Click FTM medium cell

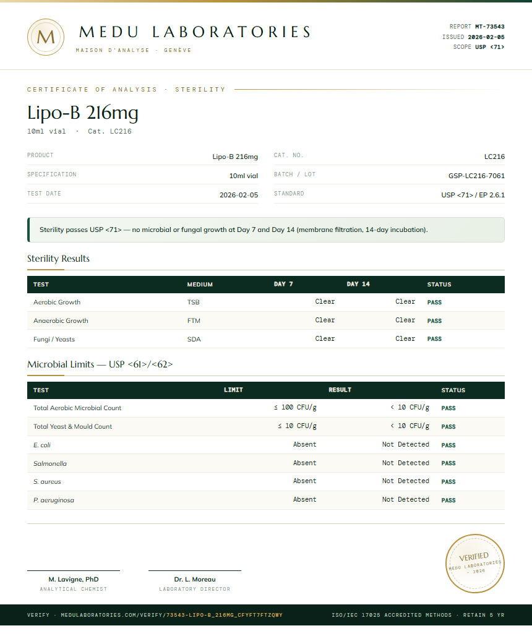tap(194, 321)
